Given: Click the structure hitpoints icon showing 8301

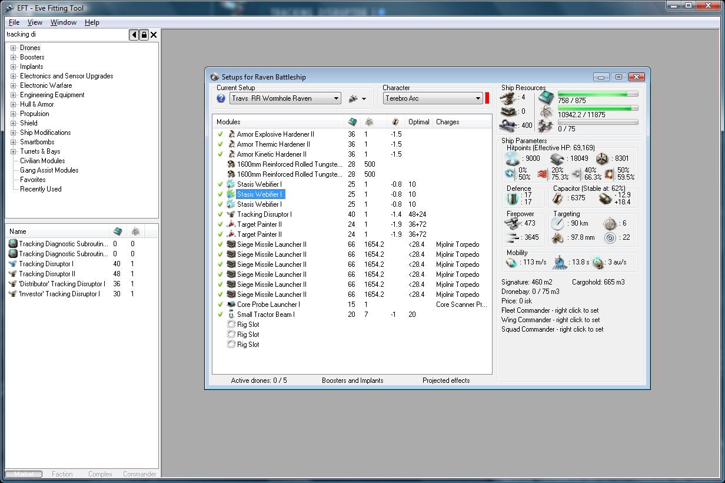Looking at the screenshot, I should tap(602, 158).
